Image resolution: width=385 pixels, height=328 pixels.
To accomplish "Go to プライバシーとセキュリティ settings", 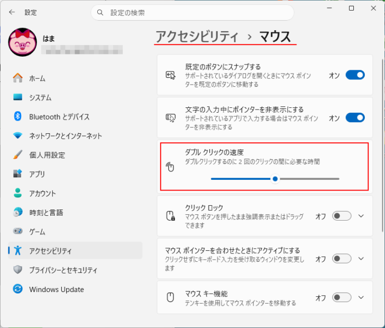I will click(x=75, y=270).
